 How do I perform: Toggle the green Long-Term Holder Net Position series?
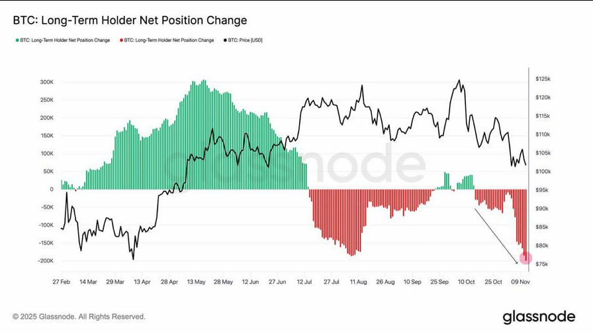point(65,40)
